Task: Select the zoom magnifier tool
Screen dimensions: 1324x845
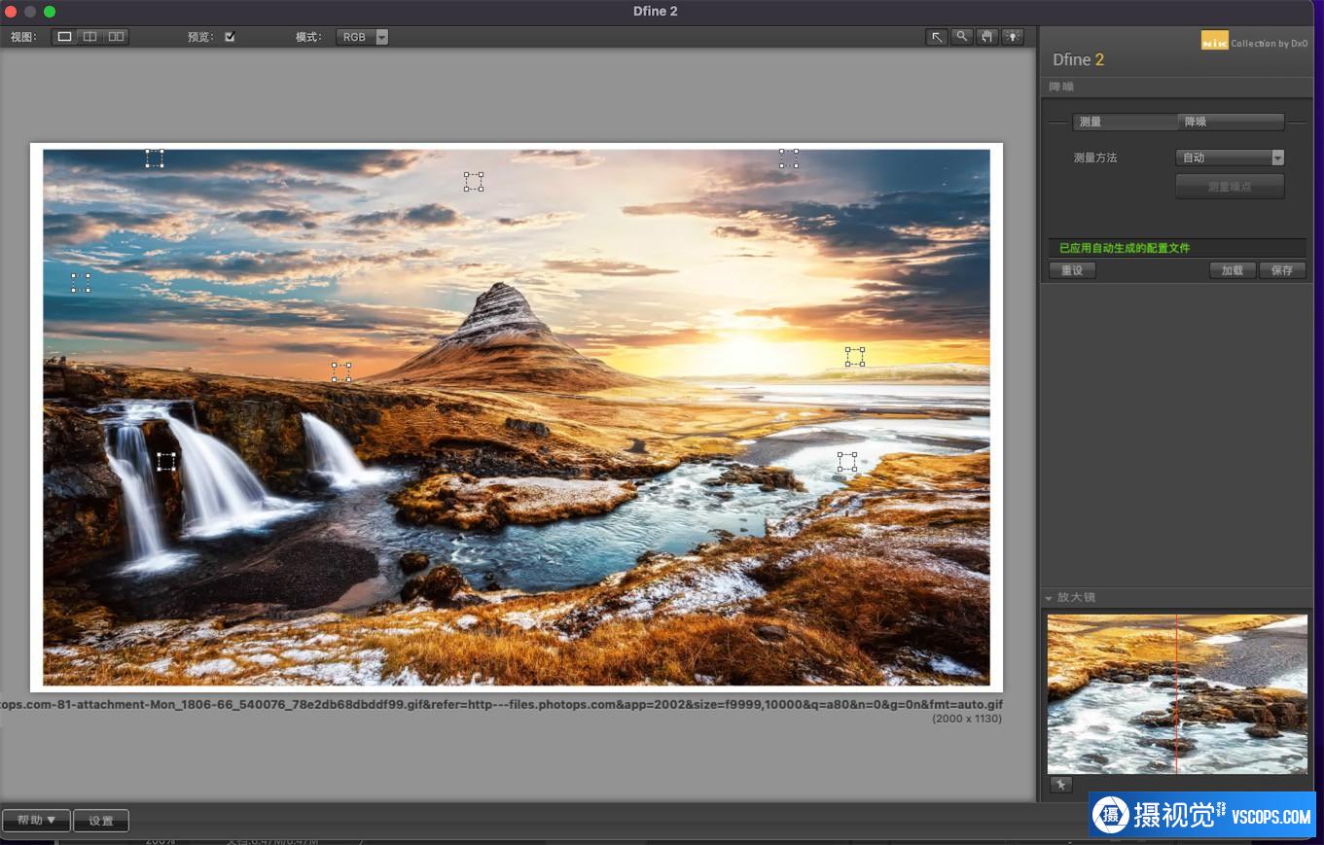Action: 961,37
